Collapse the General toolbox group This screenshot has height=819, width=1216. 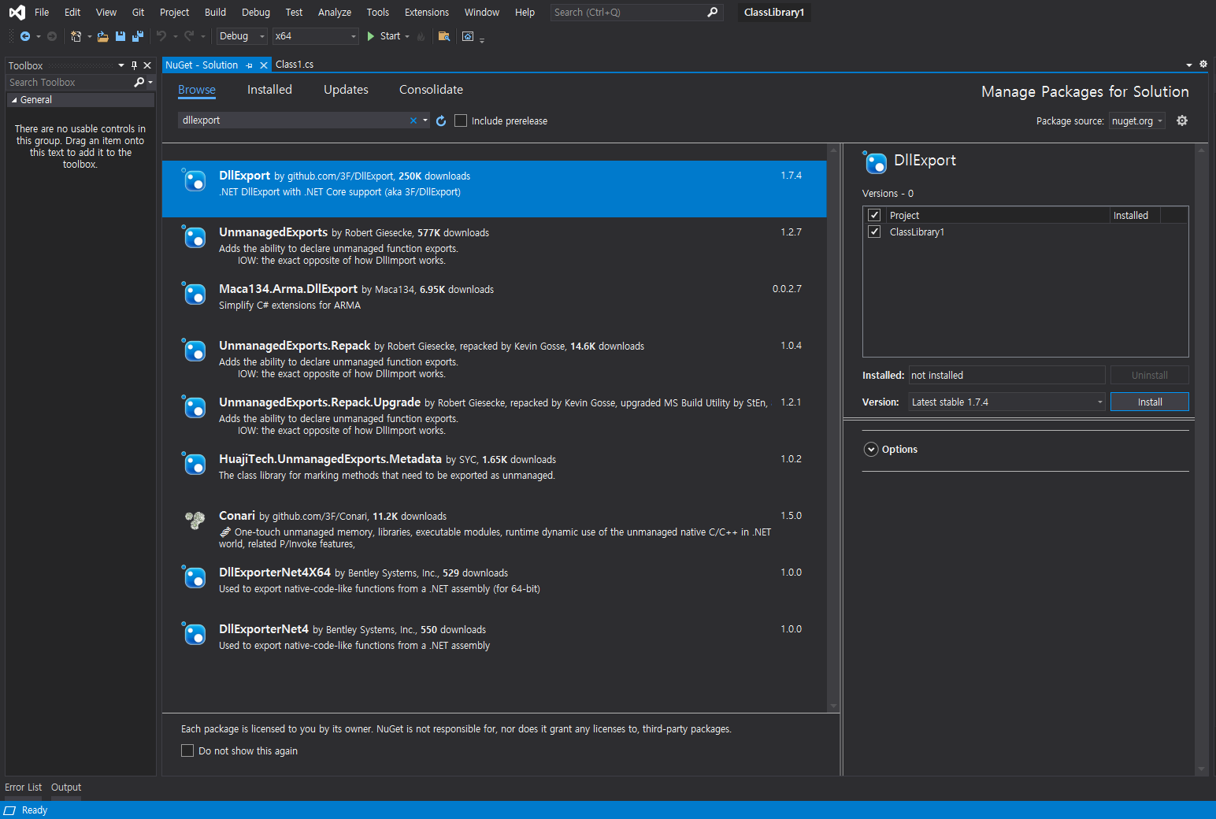[x=14, y=100]
